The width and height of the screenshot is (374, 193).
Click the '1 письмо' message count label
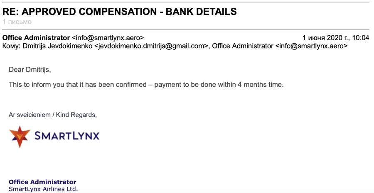[17, 22]
